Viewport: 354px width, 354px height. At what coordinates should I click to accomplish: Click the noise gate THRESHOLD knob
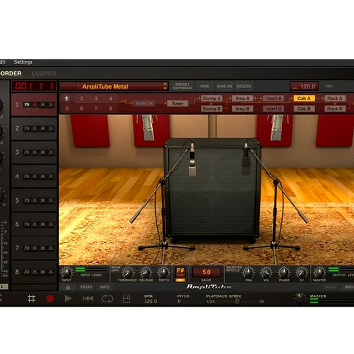pos(127,273)
